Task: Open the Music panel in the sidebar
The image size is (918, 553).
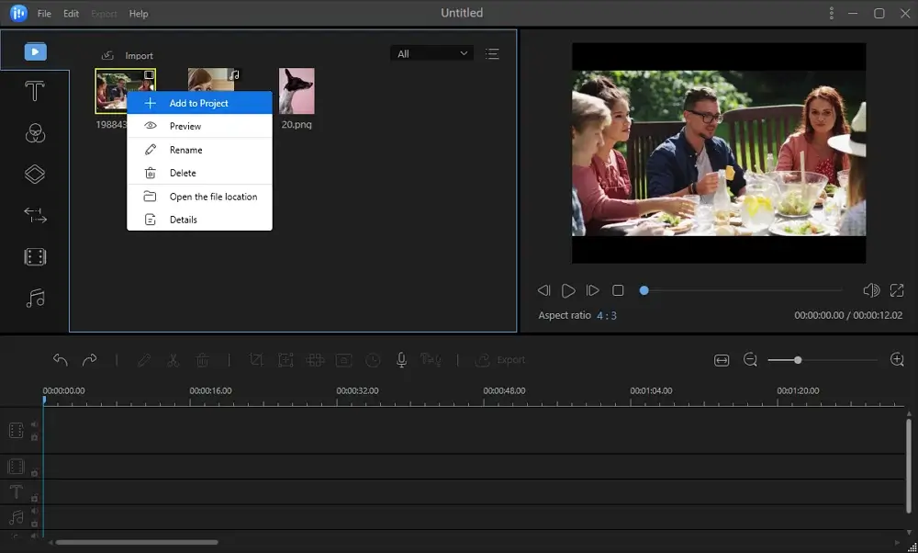Action: click(35, 298)
